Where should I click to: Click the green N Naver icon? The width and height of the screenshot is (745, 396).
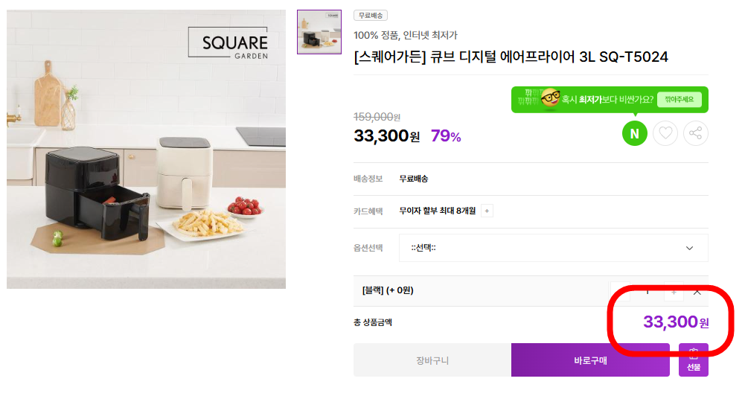pyautogui.click(x=635, y=133)
